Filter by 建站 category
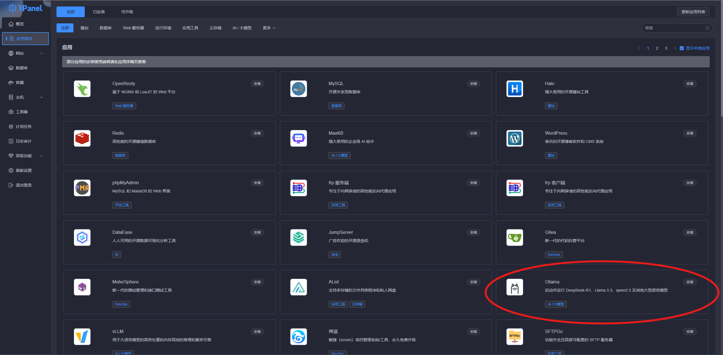723x355 pixels. (84, 28)
